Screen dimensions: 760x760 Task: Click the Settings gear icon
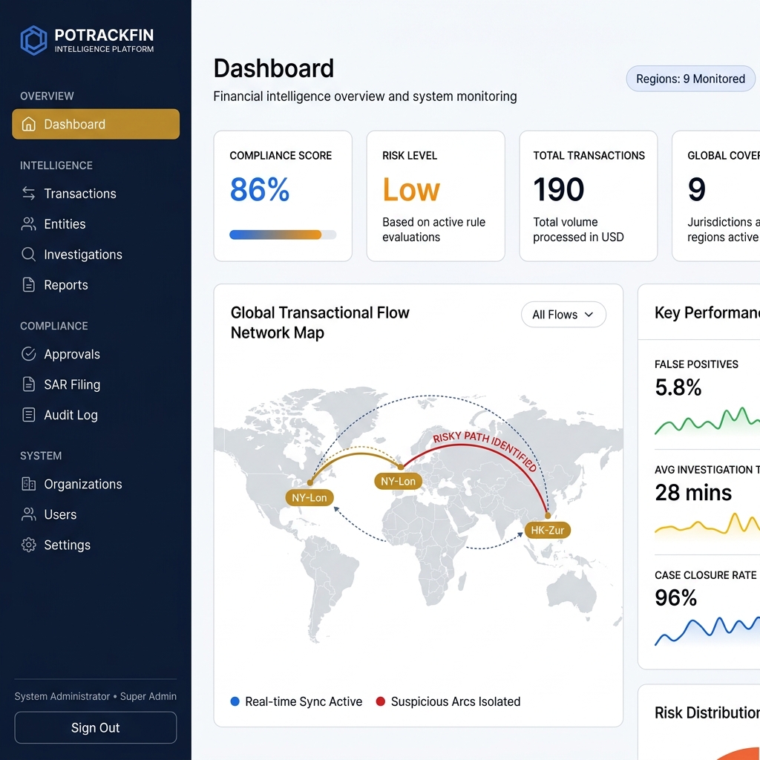(x=29, y=545)
